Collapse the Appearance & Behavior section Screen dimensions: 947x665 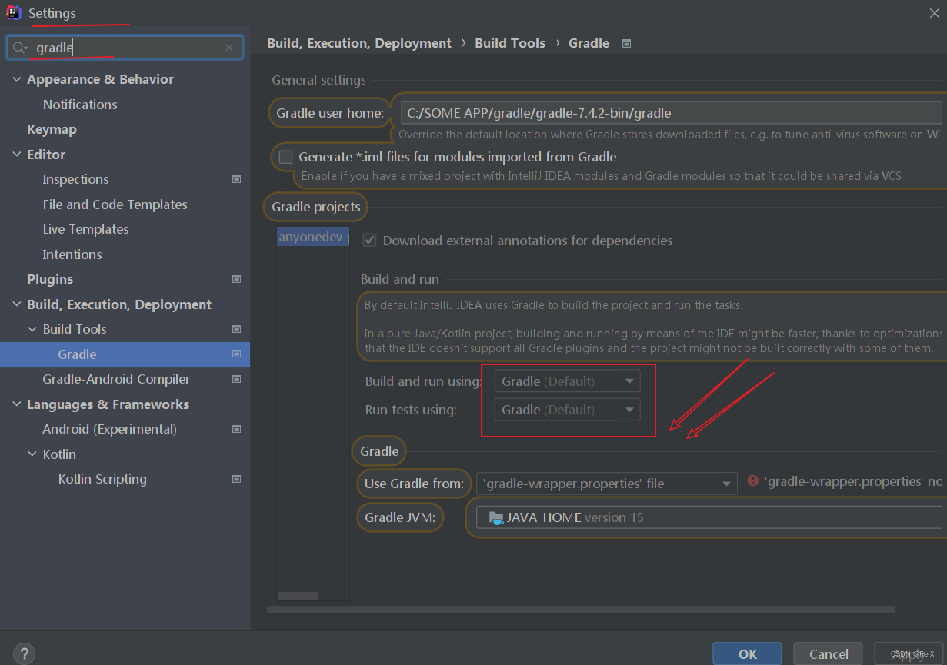[17, 79]
